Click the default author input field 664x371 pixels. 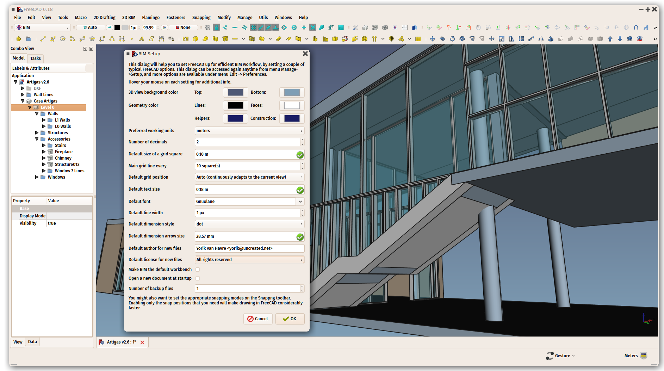(x=249, y=248)
